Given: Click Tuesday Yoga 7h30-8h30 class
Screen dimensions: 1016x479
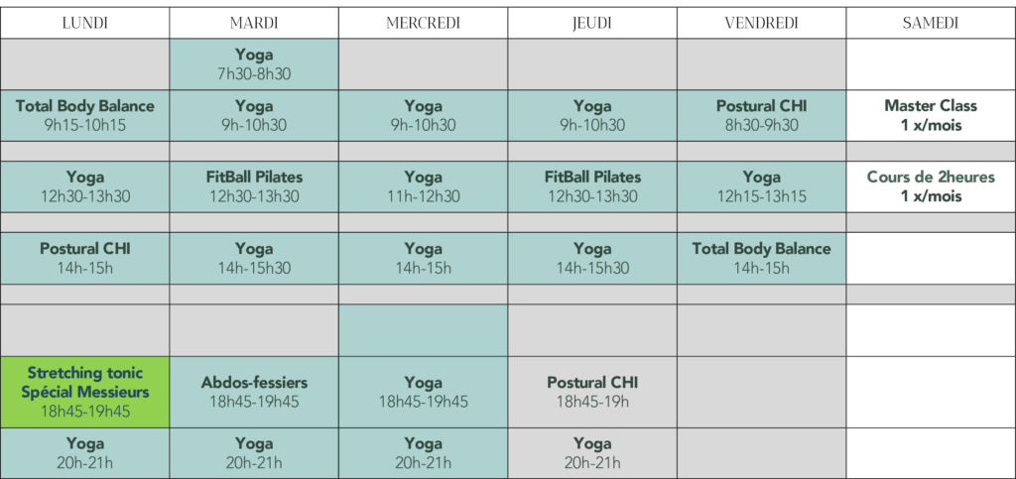Looking at the screenshot, I should [254, 64].
